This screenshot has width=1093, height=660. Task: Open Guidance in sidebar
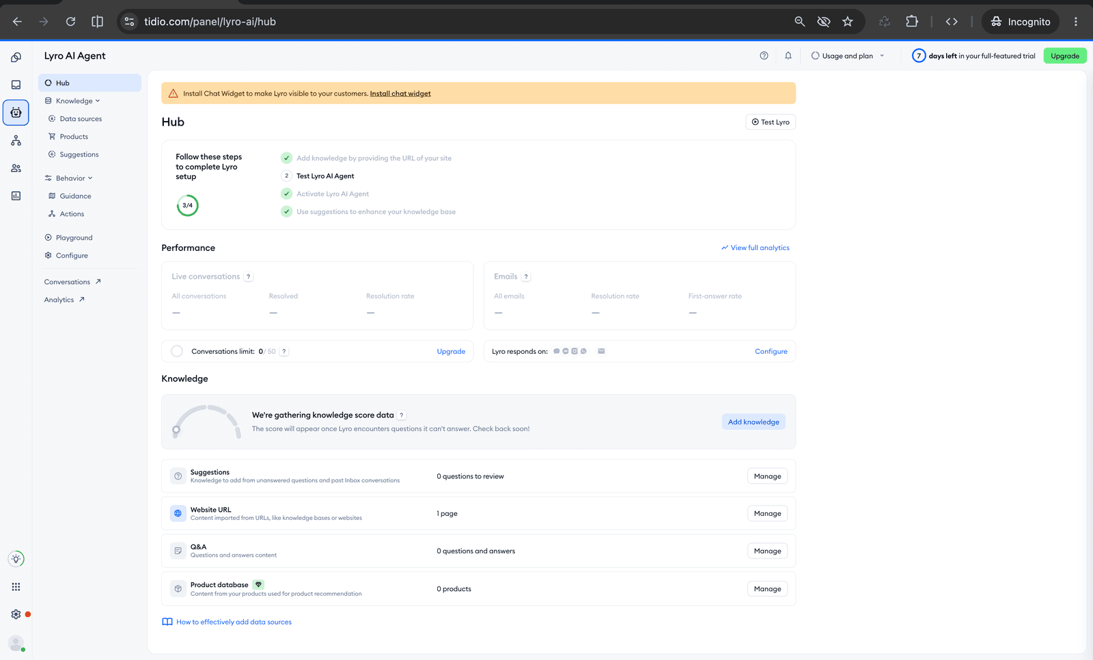(x=75, y=196)
